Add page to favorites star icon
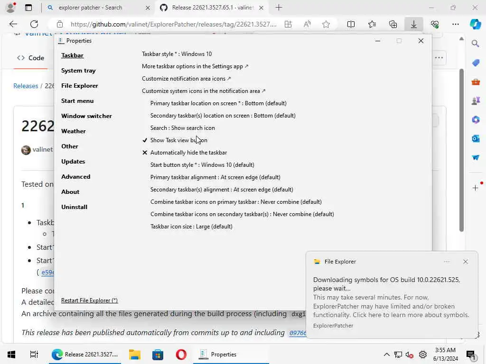Screen dimensions: 486x364 326,24
